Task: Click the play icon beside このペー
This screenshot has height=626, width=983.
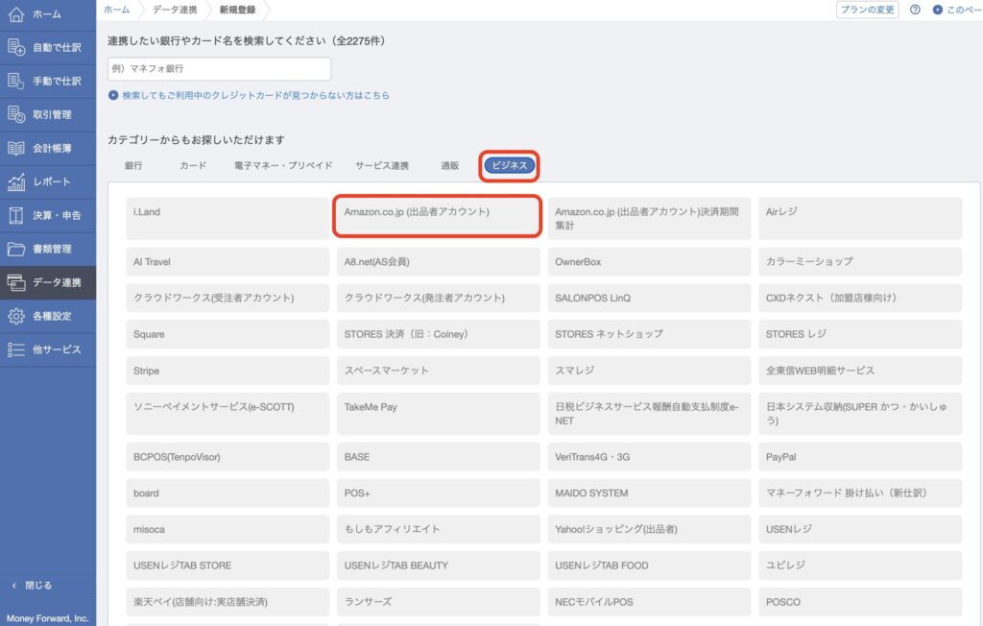Action: pos(937,10)
